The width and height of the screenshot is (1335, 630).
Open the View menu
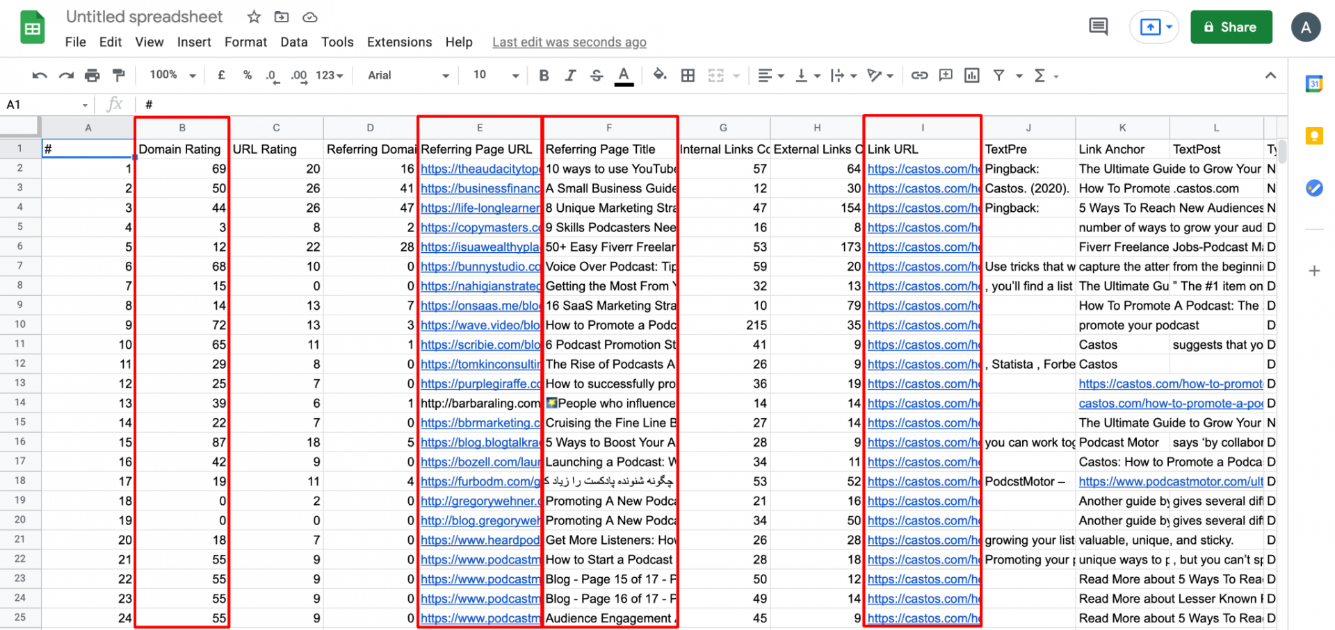[149, 42]
